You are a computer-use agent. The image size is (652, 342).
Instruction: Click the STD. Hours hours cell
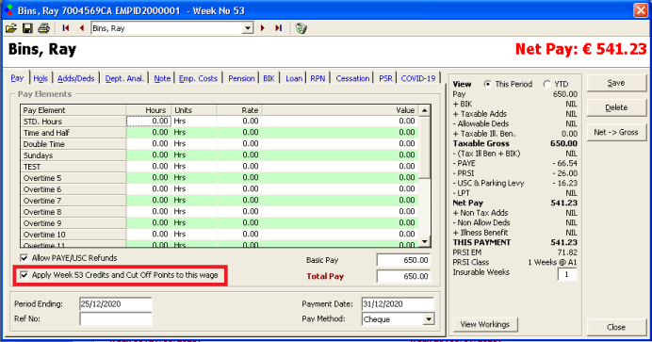tap(149, 121)
